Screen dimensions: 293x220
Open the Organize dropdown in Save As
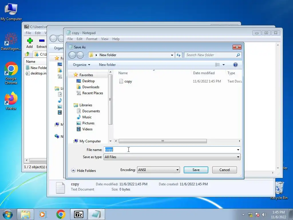tap(82, 65)
